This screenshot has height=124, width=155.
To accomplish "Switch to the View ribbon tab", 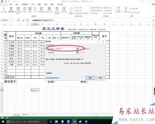I will pyautogui.click(x=52, y=4).
